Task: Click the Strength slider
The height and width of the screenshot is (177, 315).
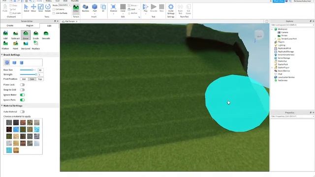Action: click(29, 74)
